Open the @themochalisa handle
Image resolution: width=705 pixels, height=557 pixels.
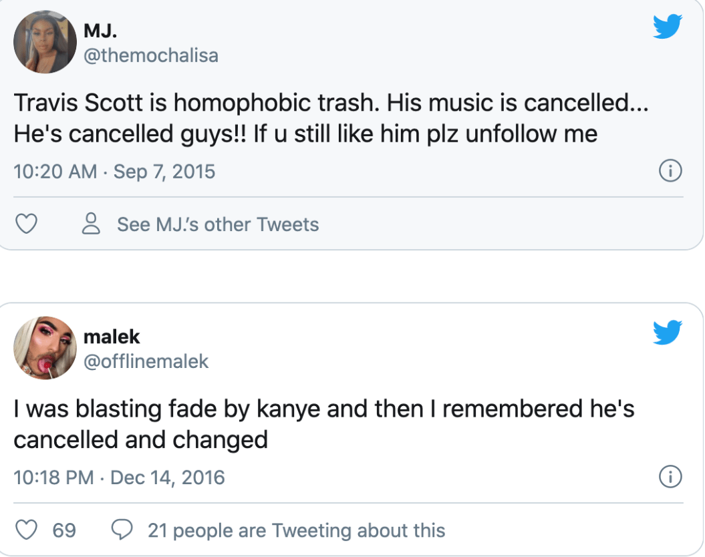(150, 55)
